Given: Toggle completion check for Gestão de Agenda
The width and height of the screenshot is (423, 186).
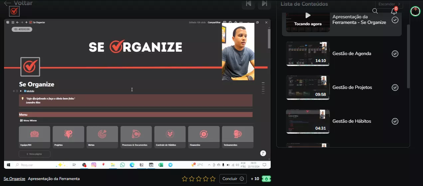Looking at the screenshot, I should click(x=395, y=54).
